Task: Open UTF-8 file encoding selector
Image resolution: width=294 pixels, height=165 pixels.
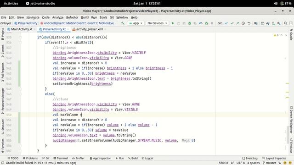Action: pos(241,163)
